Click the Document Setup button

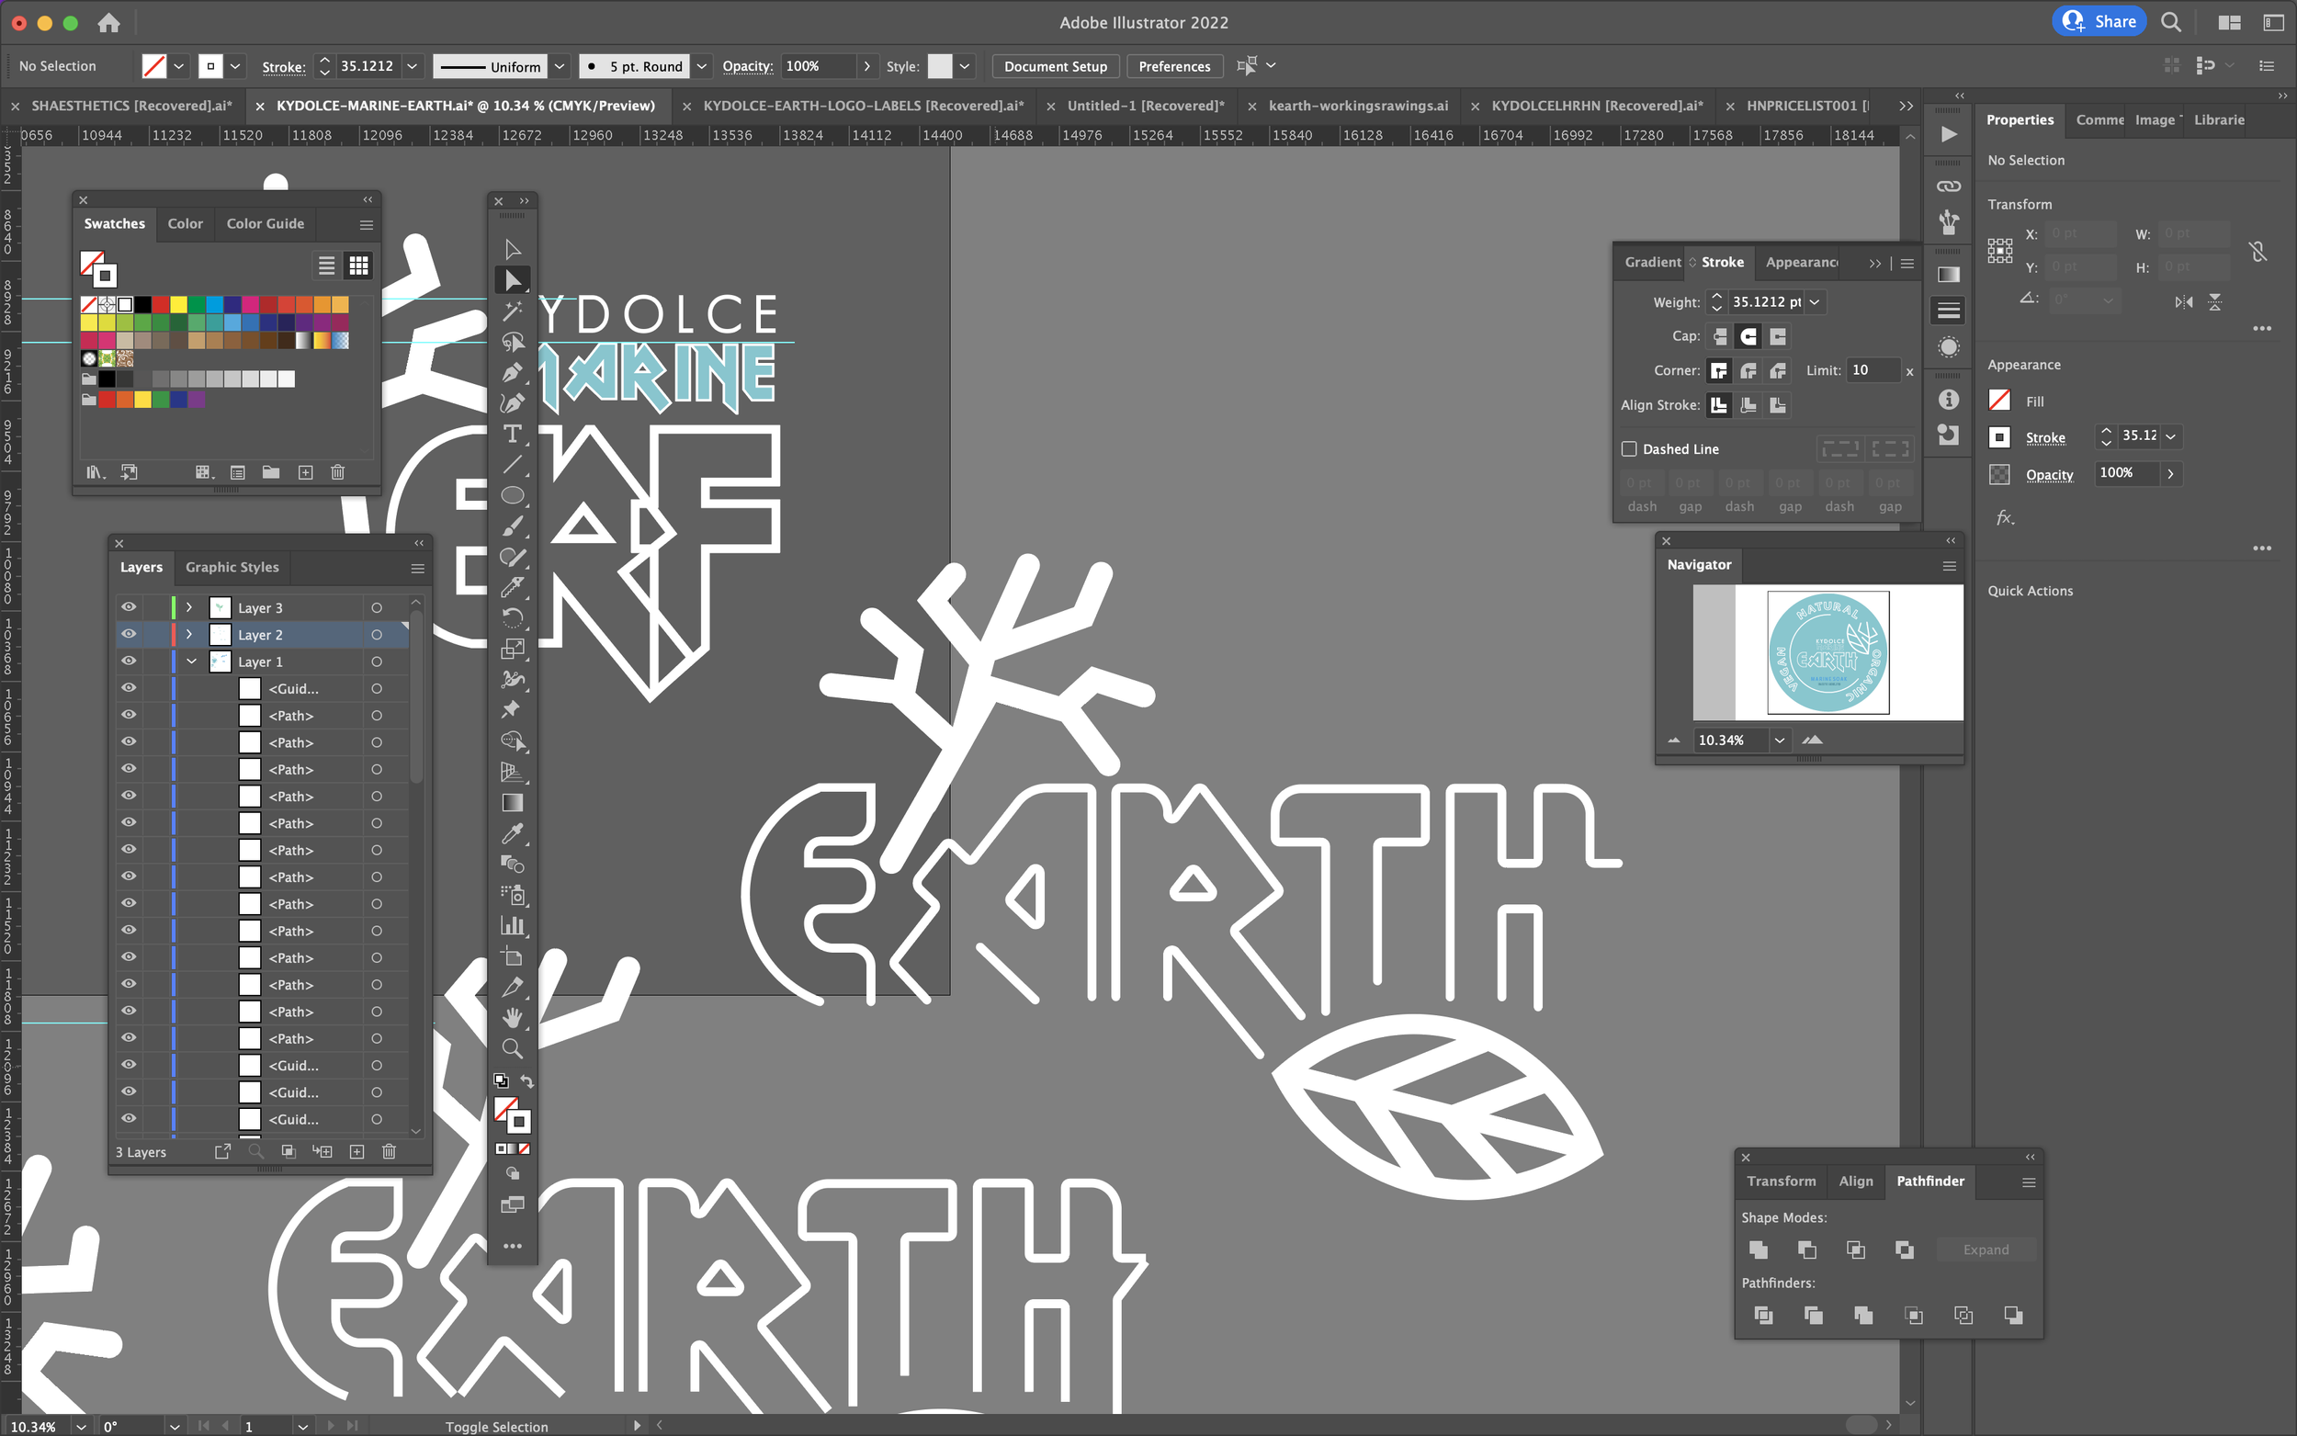1055,66
